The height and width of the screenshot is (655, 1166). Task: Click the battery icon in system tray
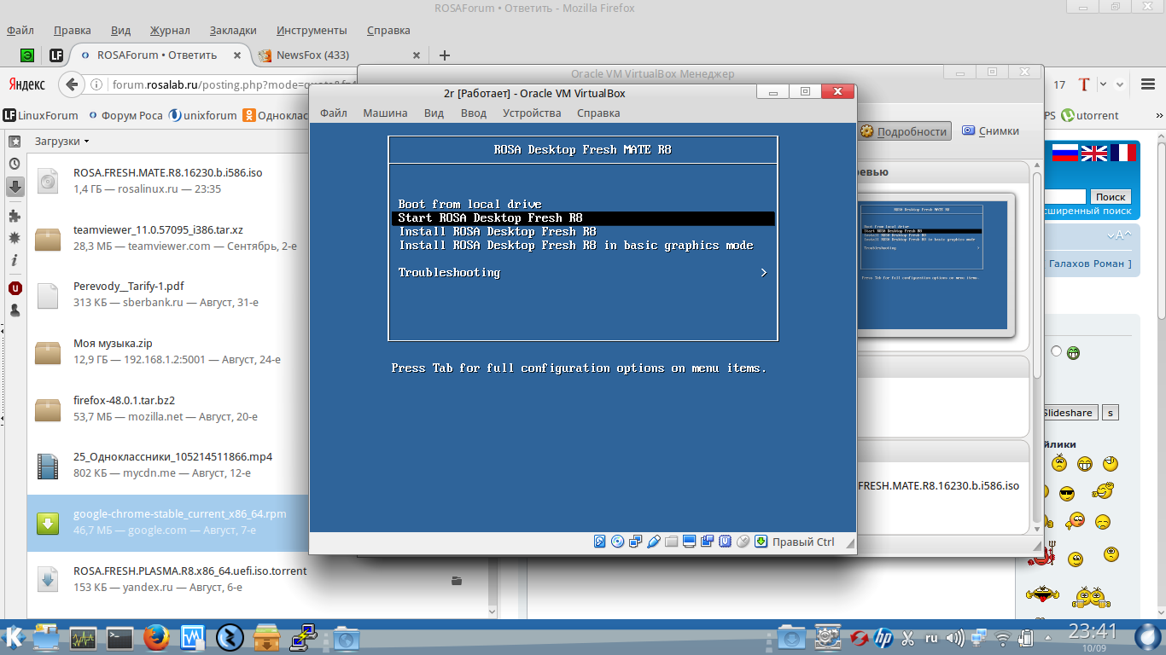[1026, 638]
